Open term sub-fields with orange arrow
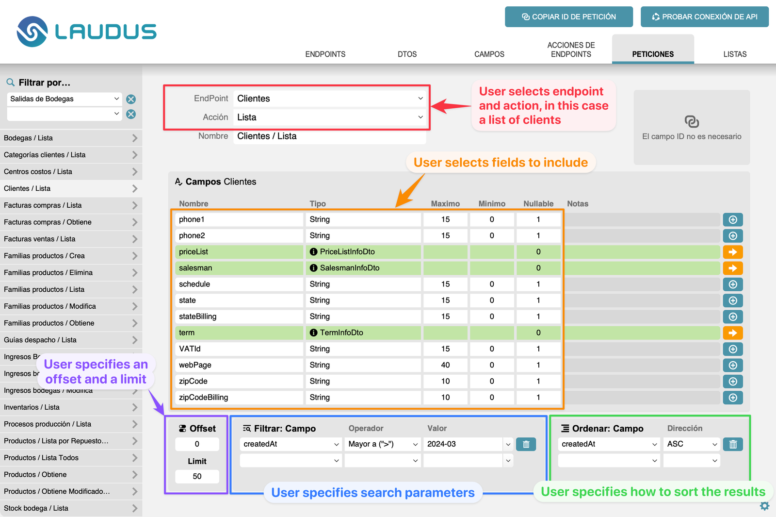This screenshot has height=517, width=776. tap(733, 333)
